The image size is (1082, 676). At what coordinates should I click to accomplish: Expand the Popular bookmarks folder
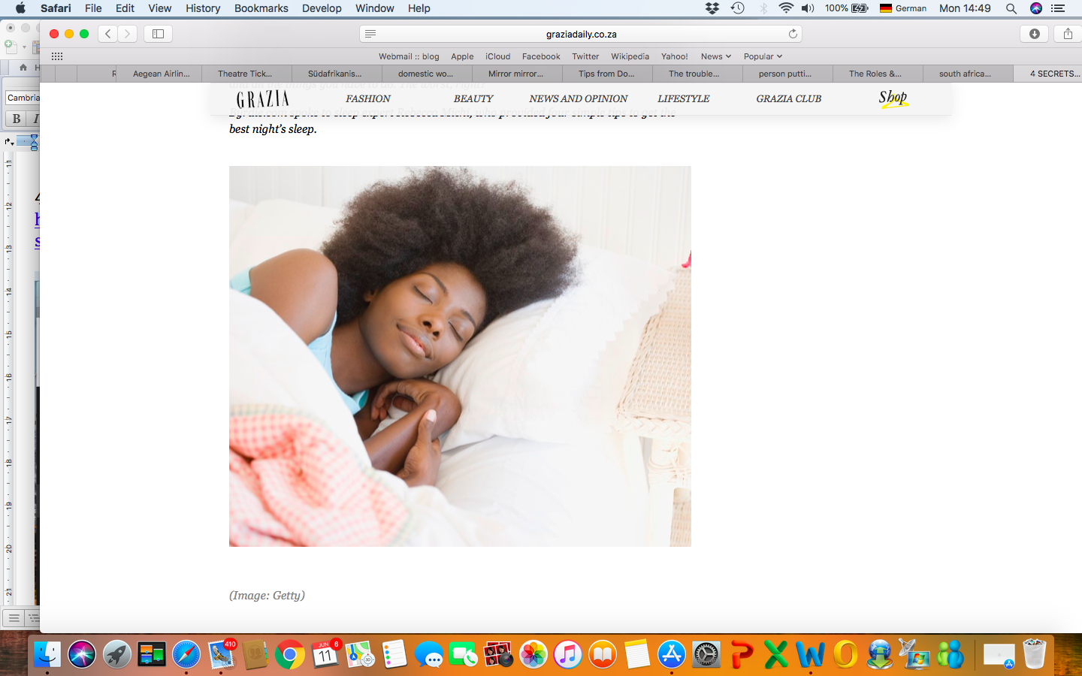tap(763, 56)
